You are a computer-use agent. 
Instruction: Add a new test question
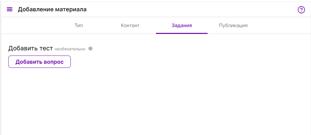click(40, 62)
